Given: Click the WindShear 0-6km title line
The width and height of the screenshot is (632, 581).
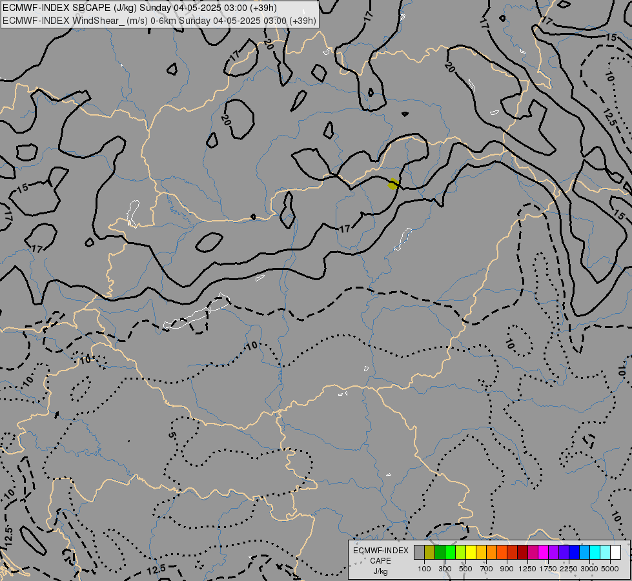Looking at the screenshot, I should [159, 21].
